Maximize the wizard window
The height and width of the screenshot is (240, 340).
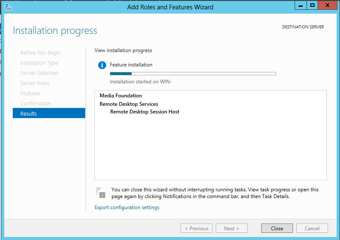(312, 6)
